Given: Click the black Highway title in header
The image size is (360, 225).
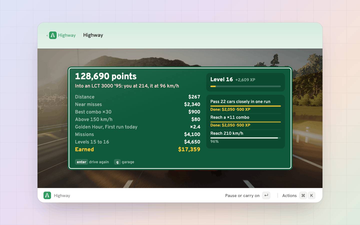Looking at the screenshot, I should click(93, 35).
